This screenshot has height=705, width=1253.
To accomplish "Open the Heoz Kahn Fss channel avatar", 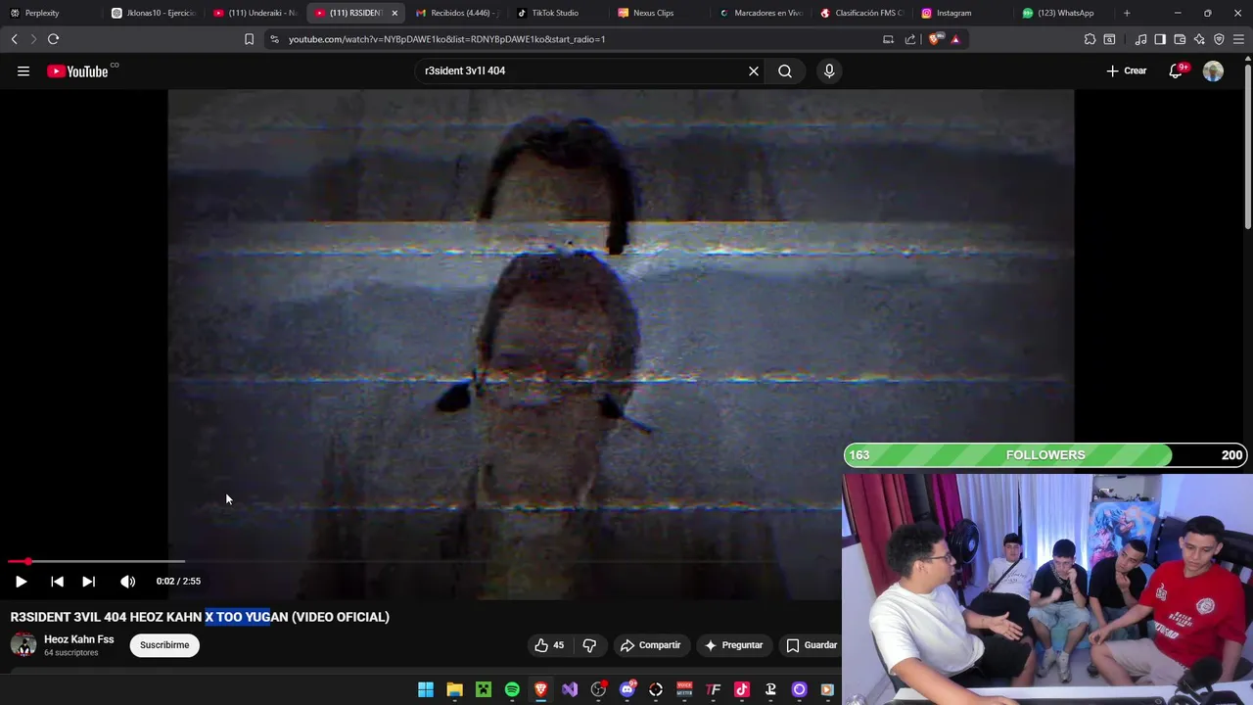I will point(23,645).
